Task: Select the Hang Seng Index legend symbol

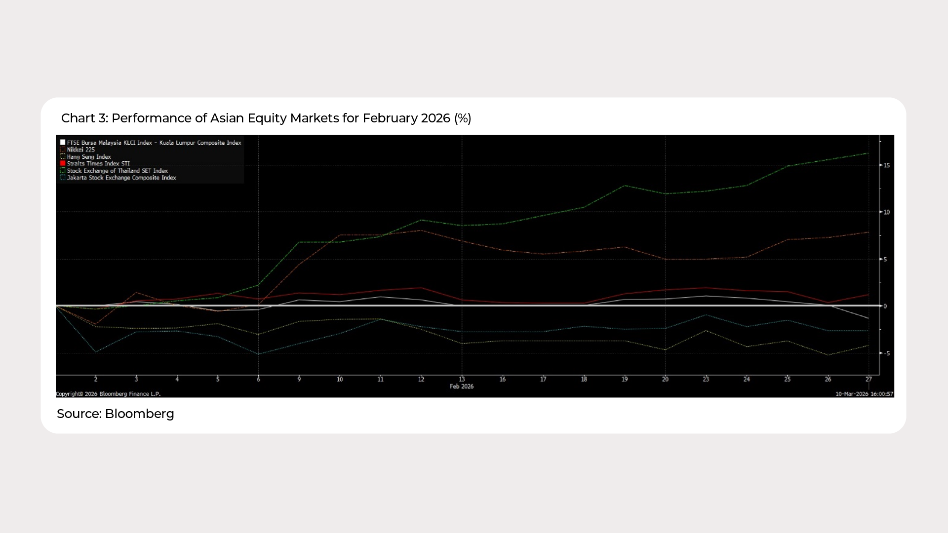Action: tap(63, 156)
